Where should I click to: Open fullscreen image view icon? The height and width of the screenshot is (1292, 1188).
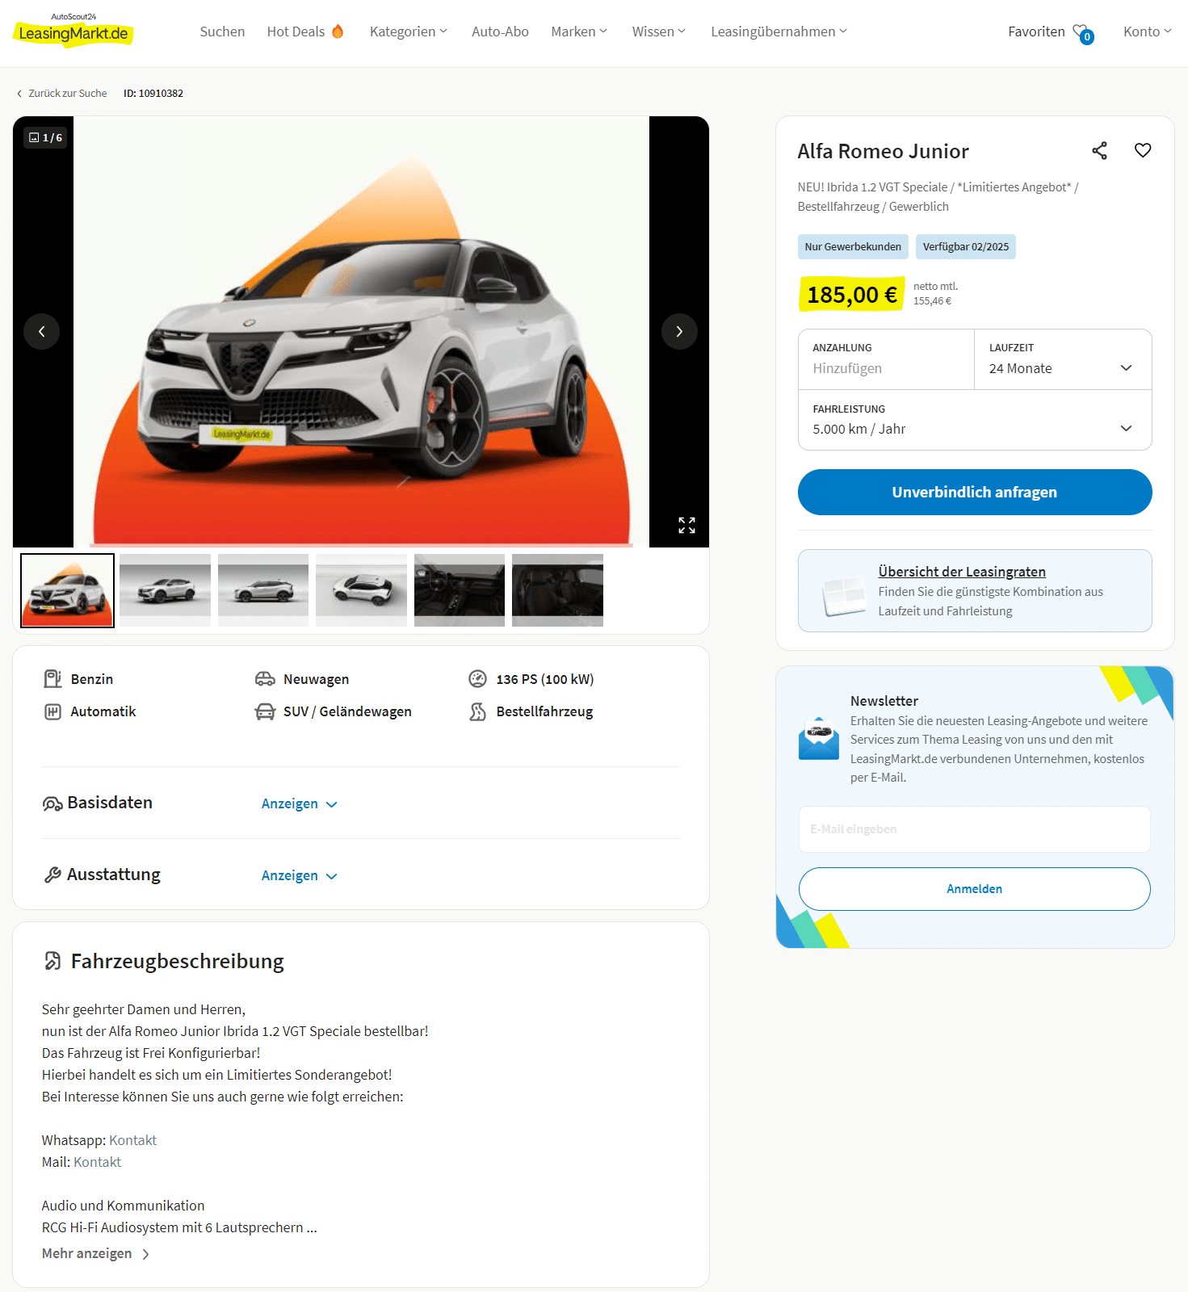[x=686, y=526]
